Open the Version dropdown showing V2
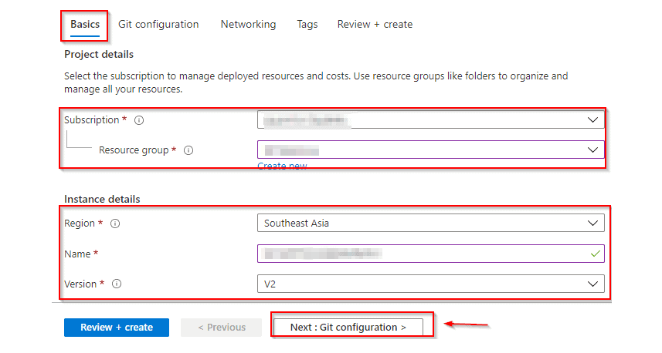This screenshot has height=353, width=662. [430, 284]
